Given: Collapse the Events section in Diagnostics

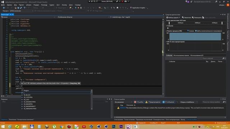Looking at the screenshot, I should click(x=166, y=26).
